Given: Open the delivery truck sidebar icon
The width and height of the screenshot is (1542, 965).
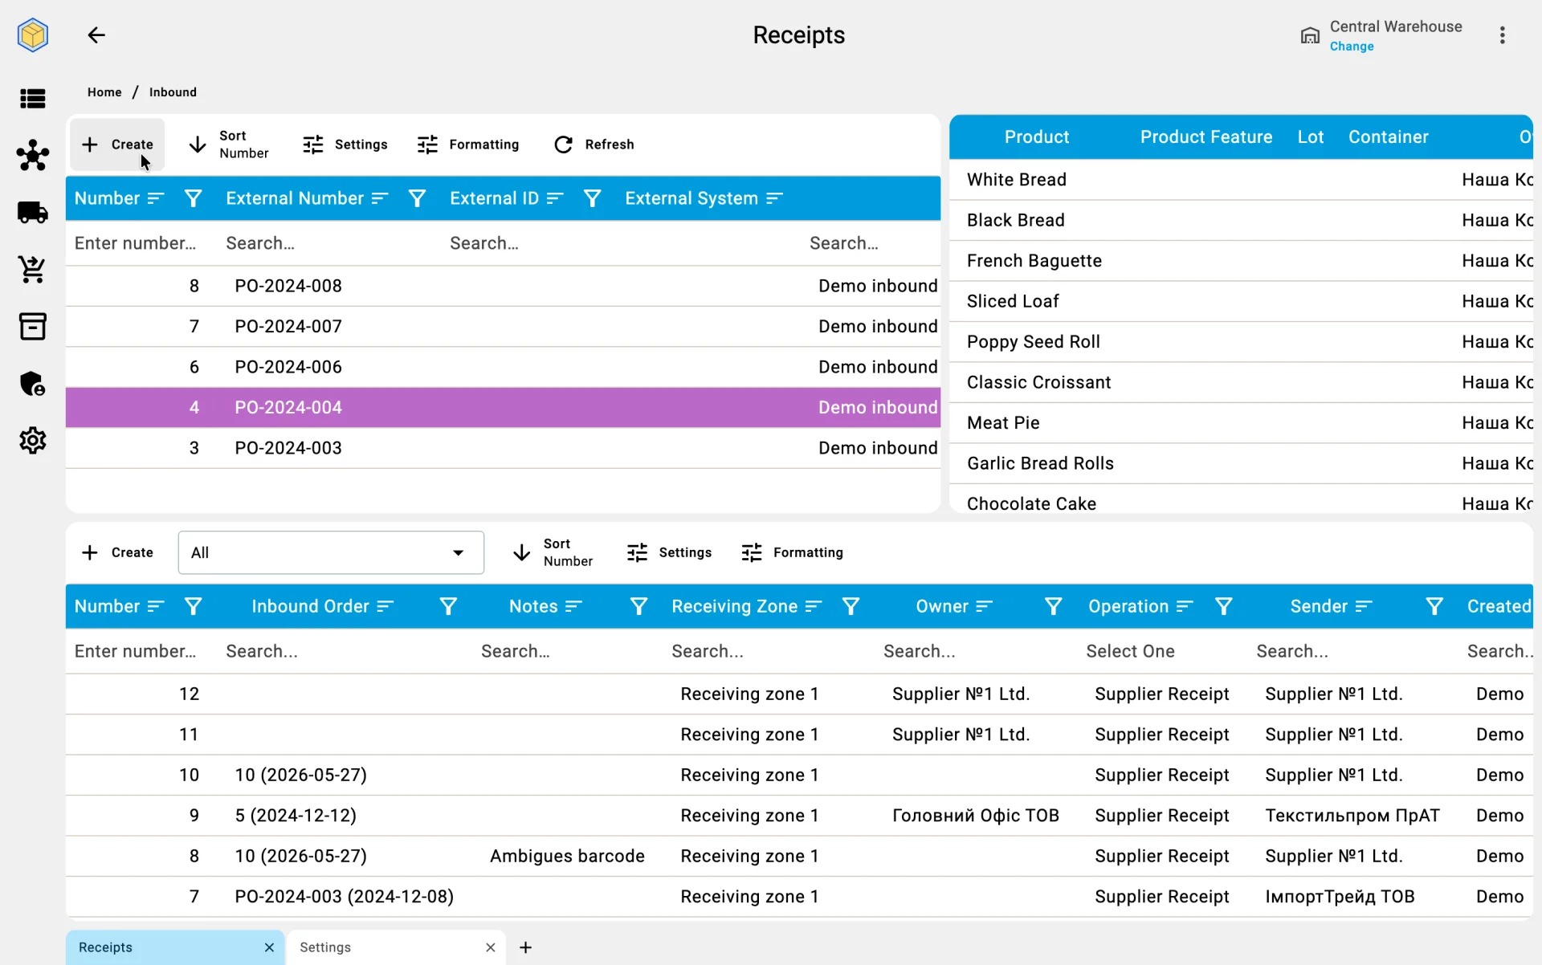Looking at the screenshot, I should pyautogui.click(x=33, y=212).
